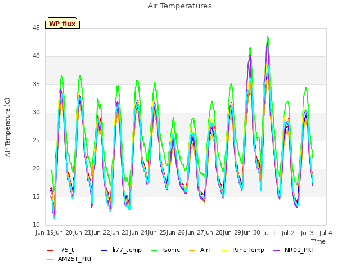Click the 40 y-axis tick label
The width and height of the screenshot is (360, 270).
(x=36, y=56)
